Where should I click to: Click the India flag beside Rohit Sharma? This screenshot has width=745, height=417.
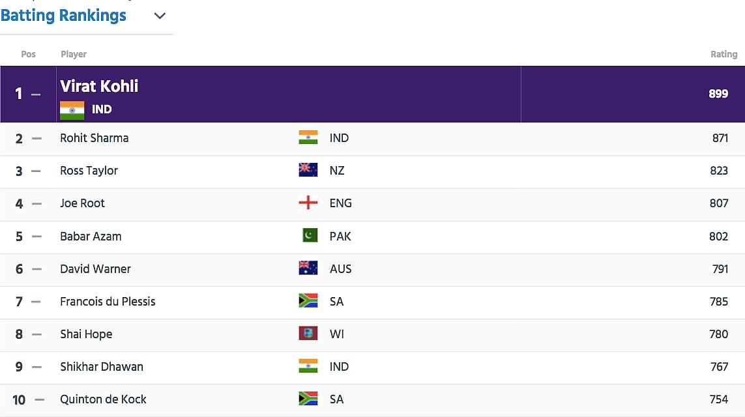pyautogui.click(x=308, y=137)
